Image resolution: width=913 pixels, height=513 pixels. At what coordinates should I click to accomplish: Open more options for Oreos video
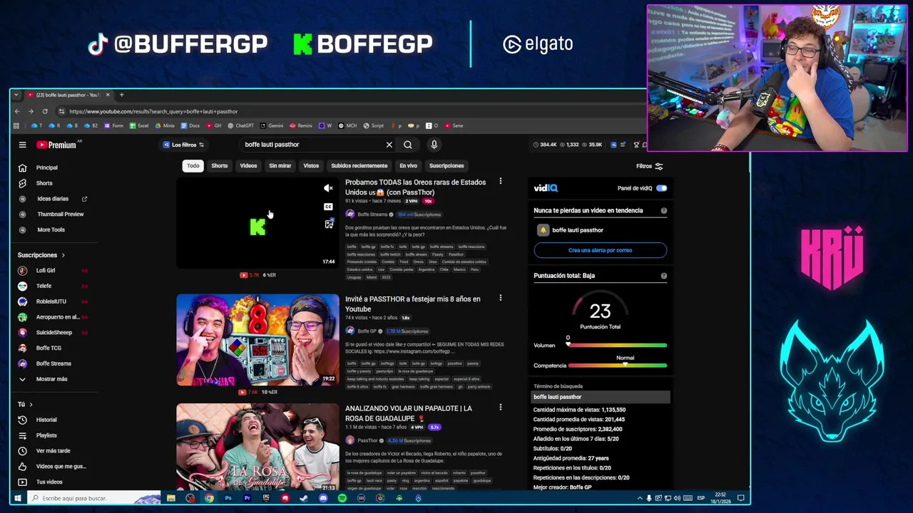tap(500, 182)
